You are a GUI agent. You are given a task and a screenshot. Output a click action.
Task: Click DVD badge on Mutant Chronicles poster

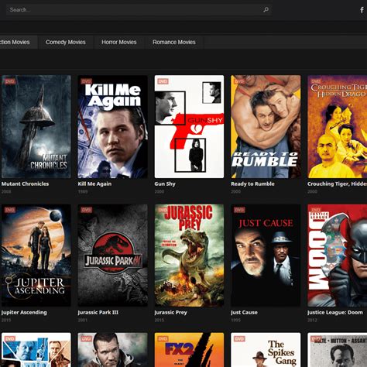[10, 81]
